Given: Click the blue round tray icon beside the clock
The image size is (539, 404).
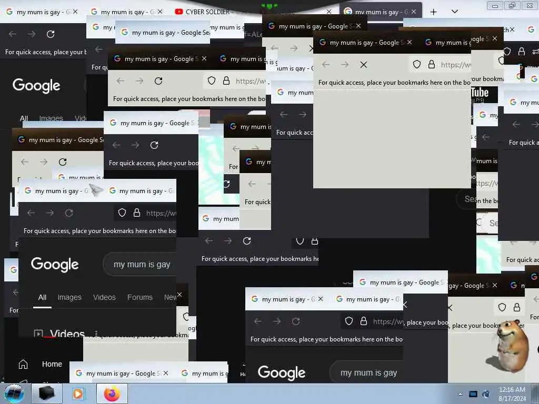Looking at the screenshot, I should click(x=486, y=394).
